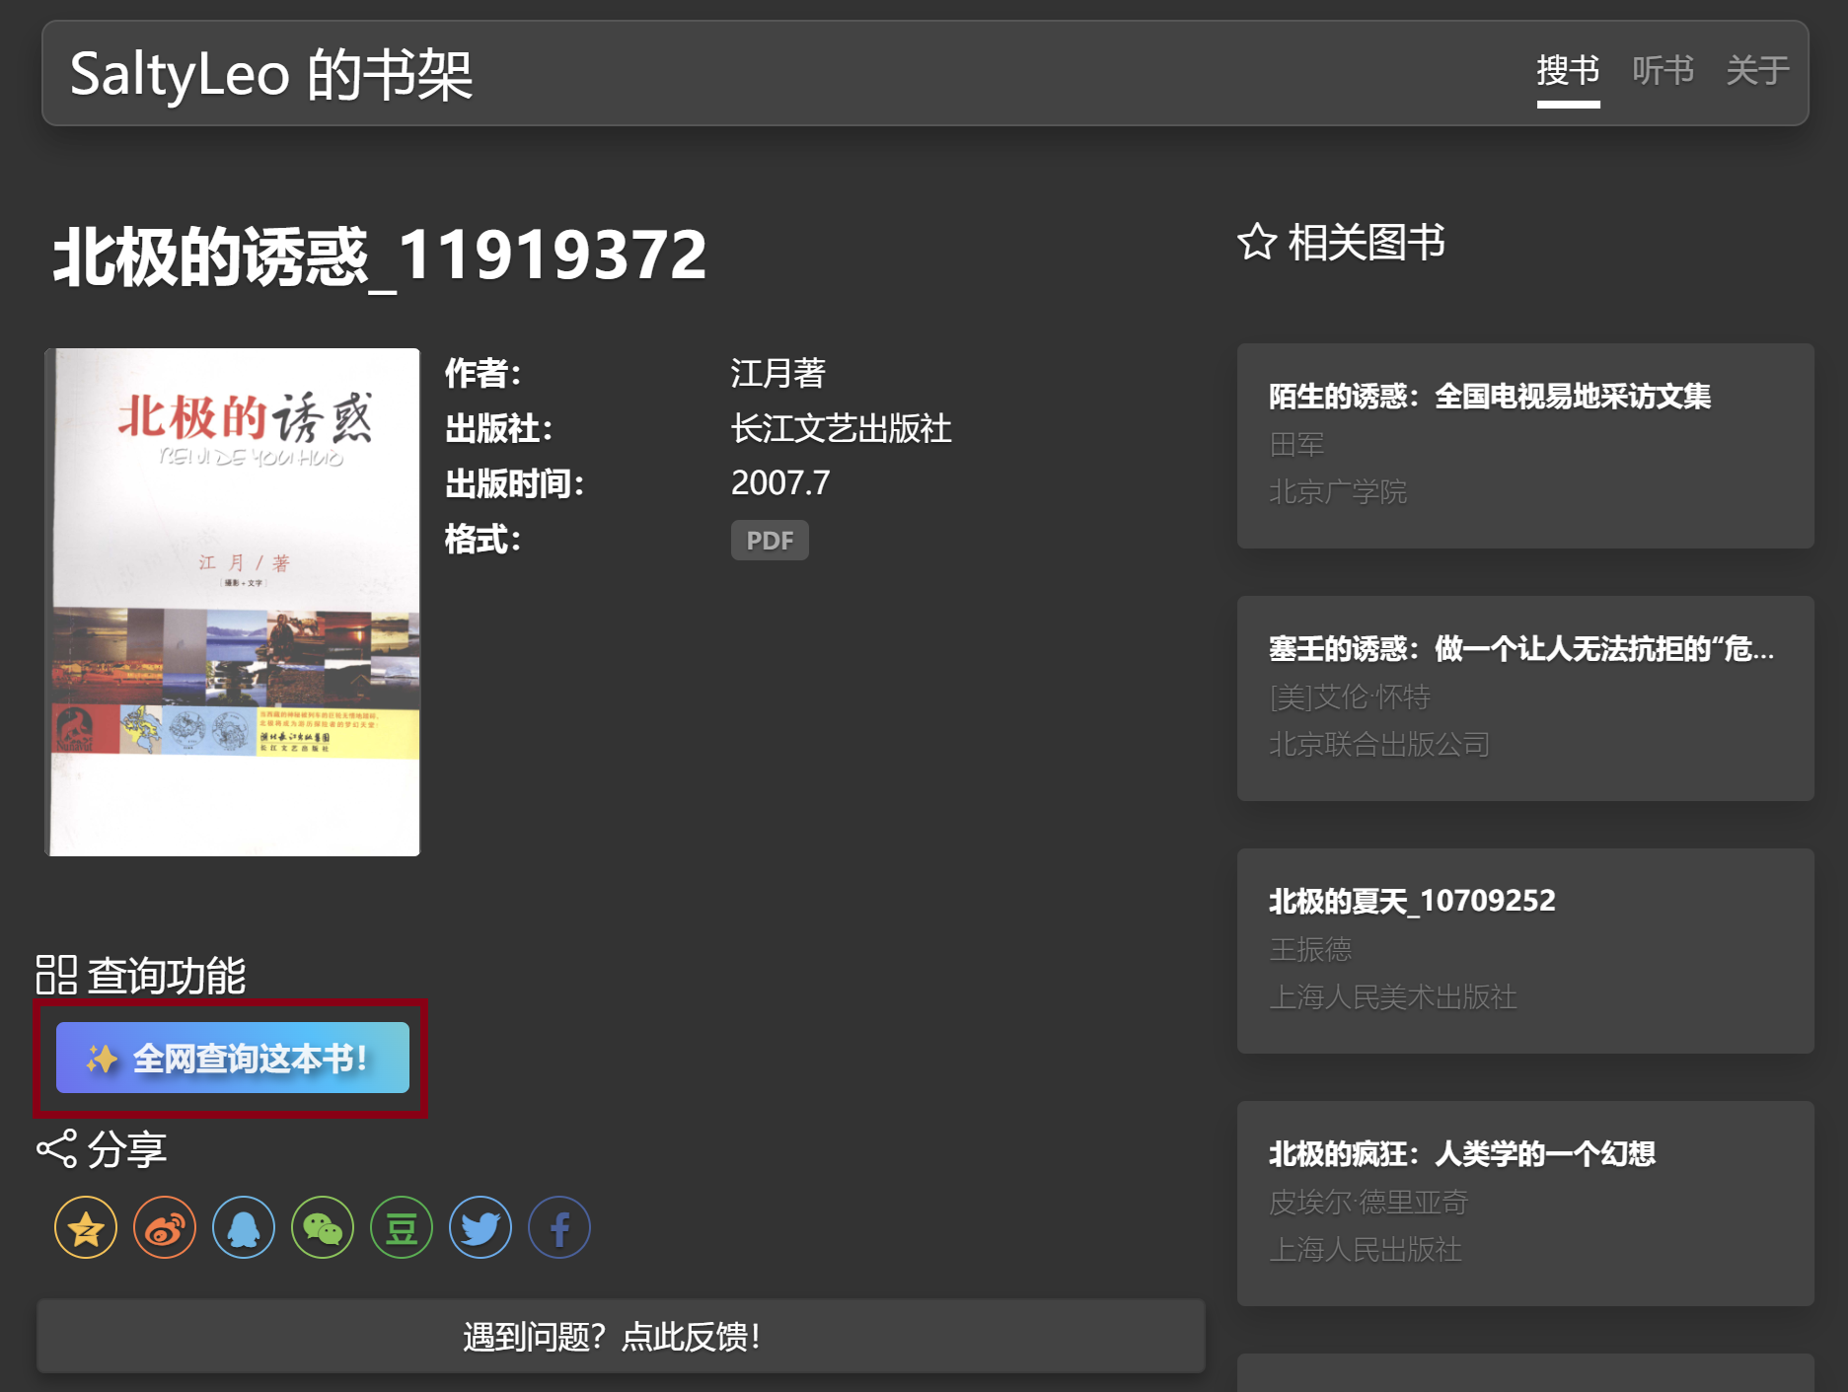The width and height of the screenshot is (1848, 1392).
Task: Click the grid icon beside 查询功能
Action: click(57, 976)
